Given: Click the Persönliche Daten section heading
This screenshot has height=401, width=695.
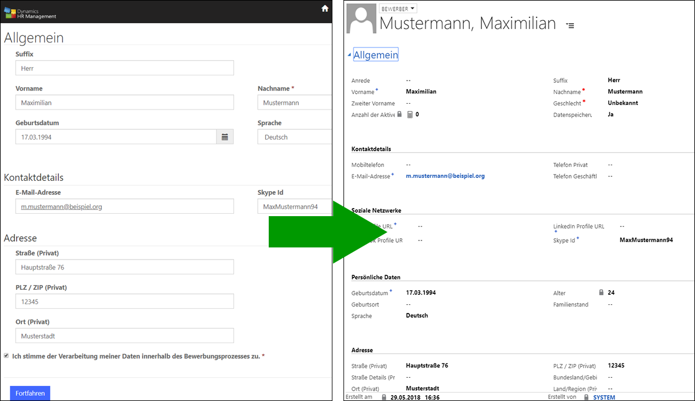Looking at the screenshot, I should point(376,277).
